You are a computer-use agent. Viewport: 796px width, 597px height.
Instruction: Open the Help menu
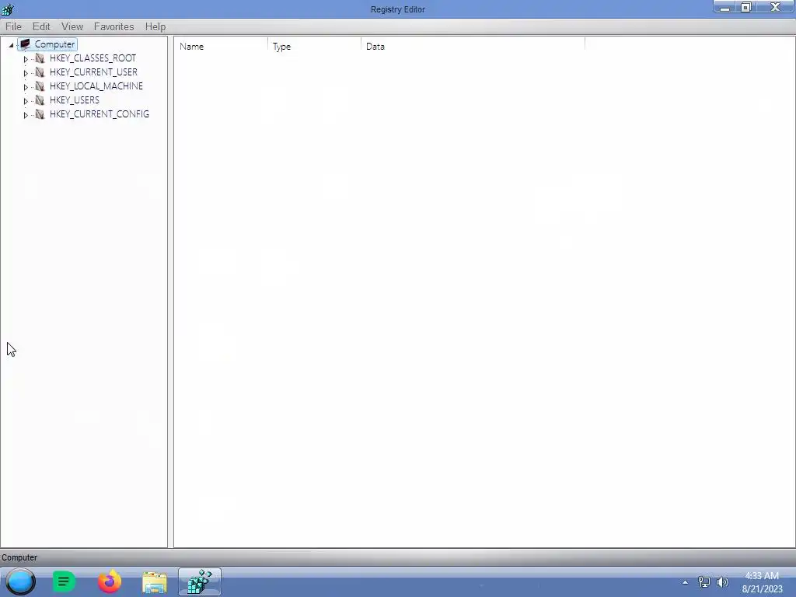(x=155, y=26)
